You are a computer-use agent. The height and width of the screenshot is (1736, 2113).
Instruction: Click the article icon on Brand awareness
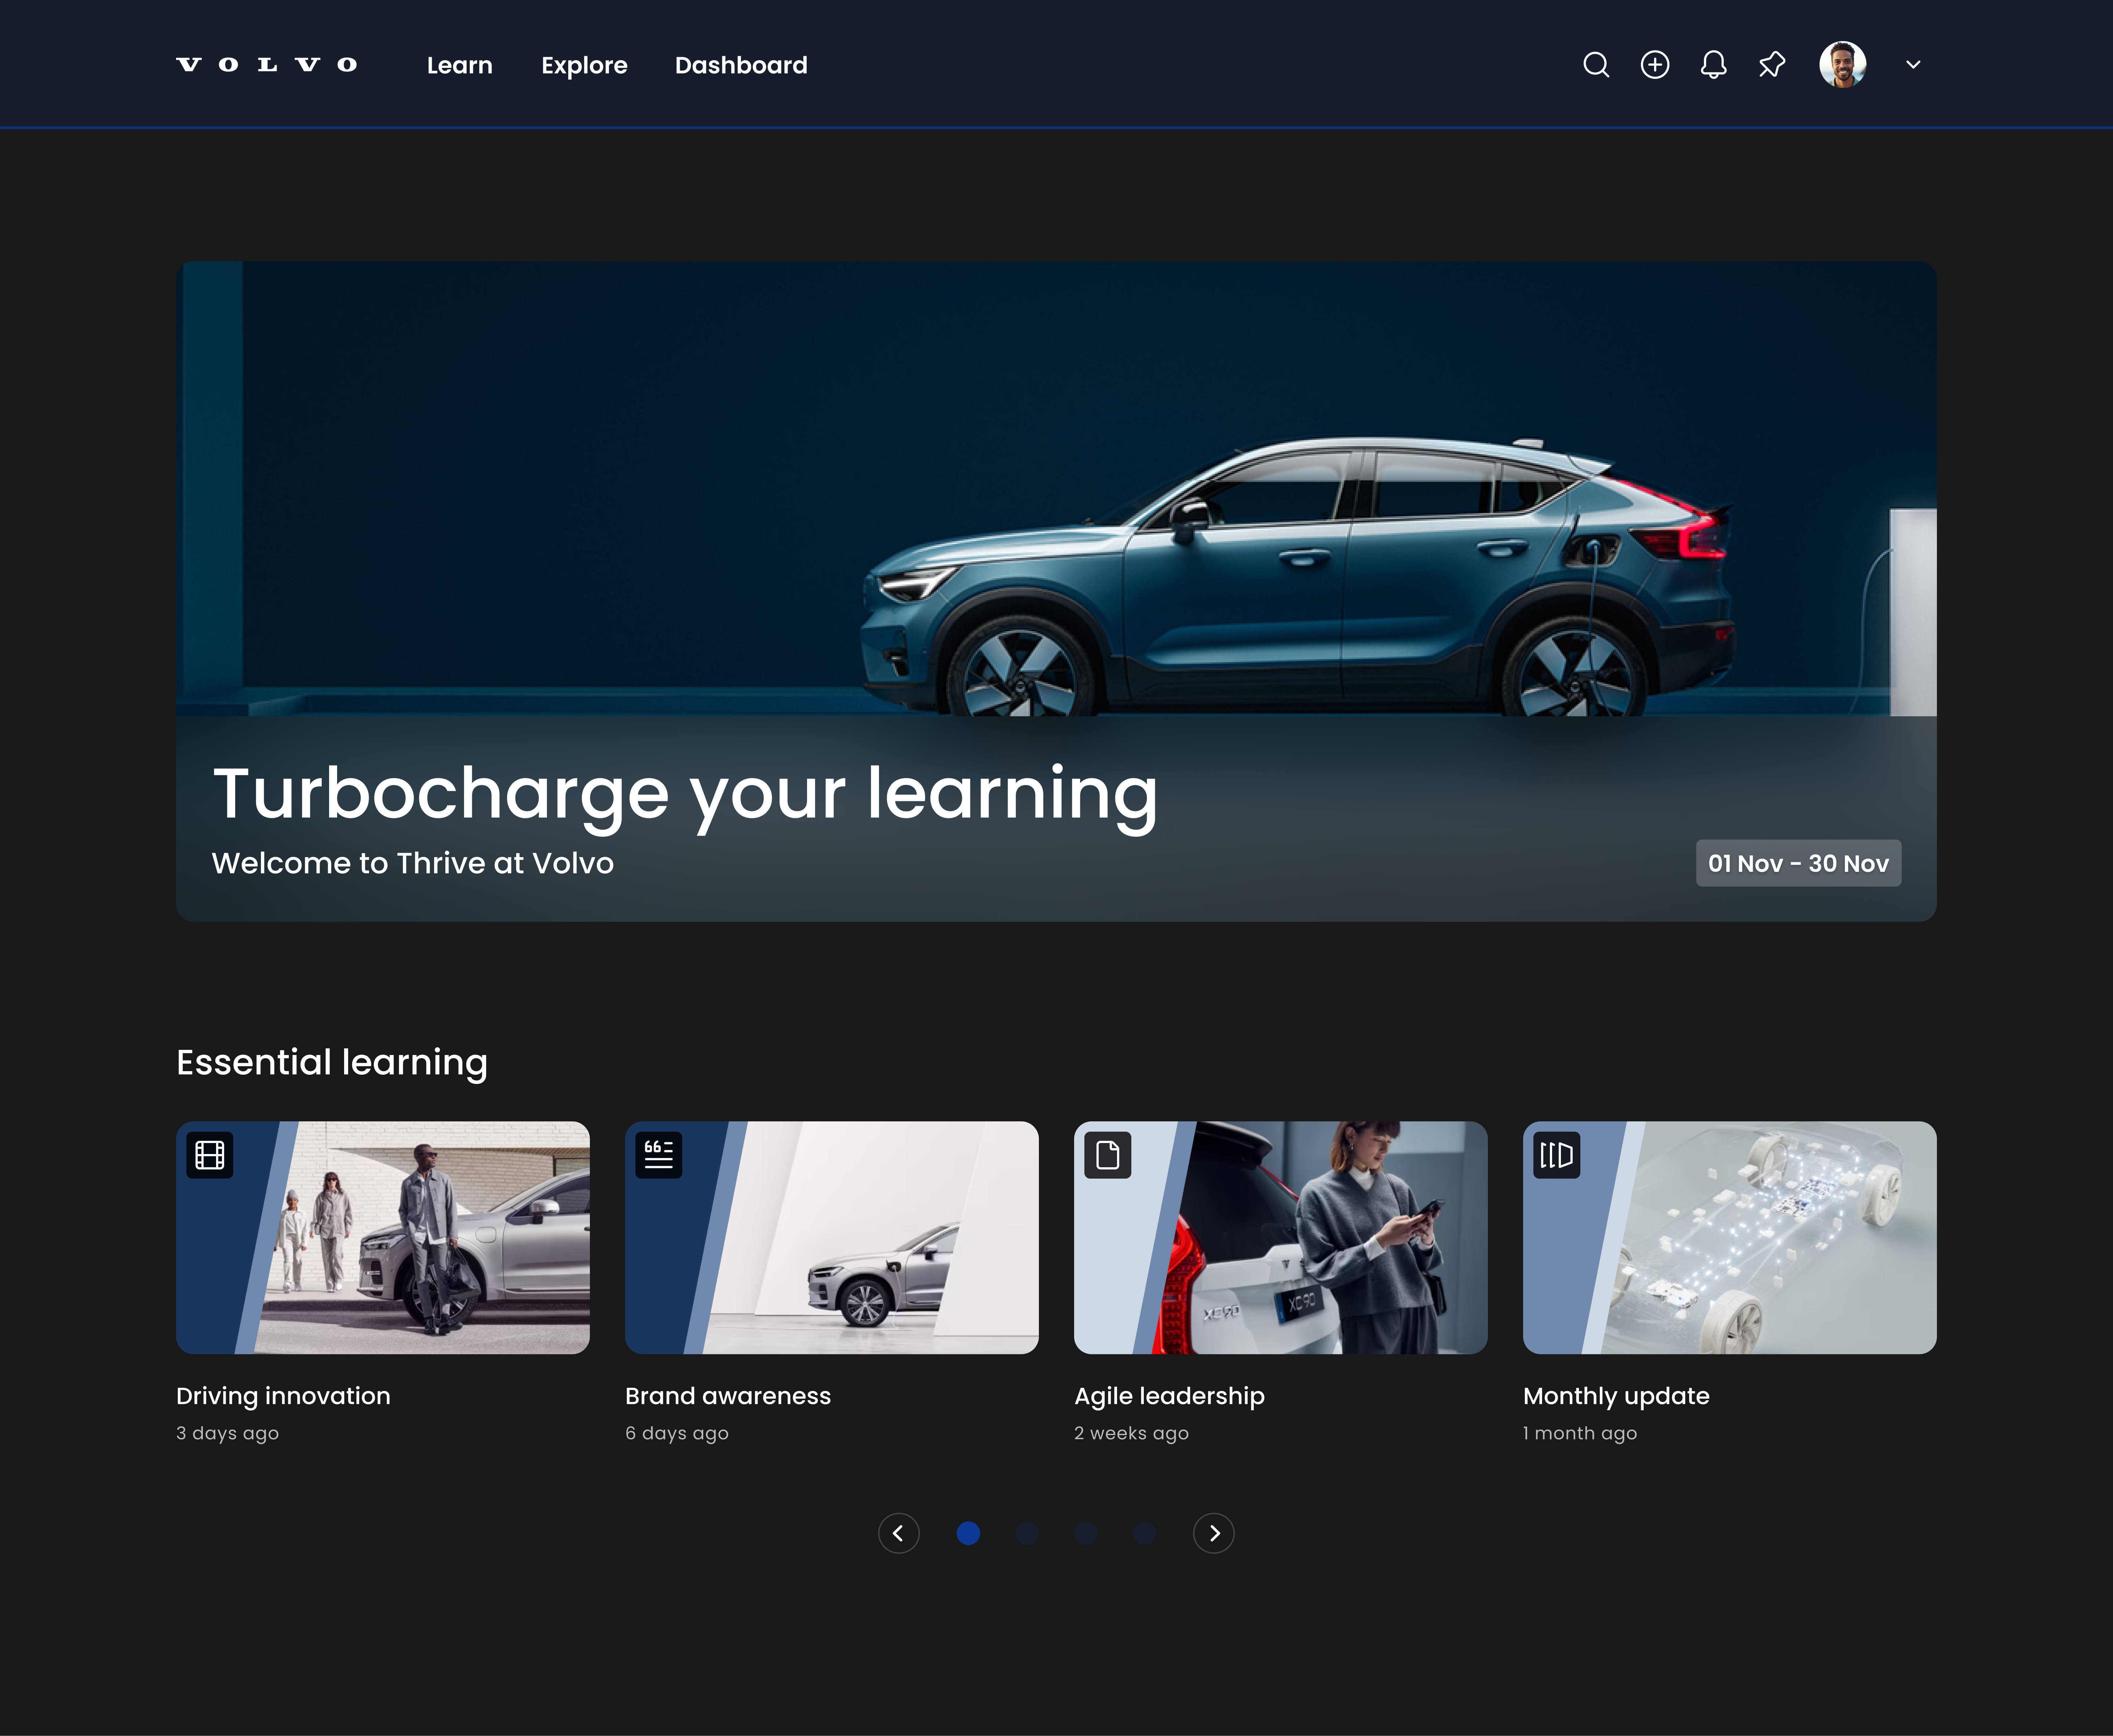[x=659, y=1155]
